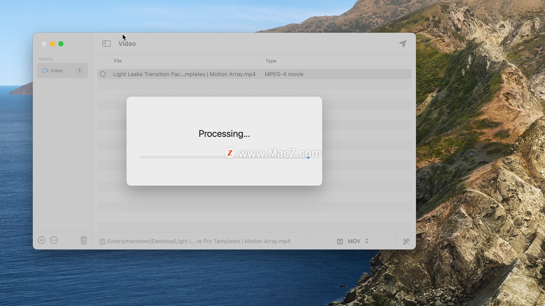Toggle the circle next to Light Leaks file
Screen dimensions: 545x306
(x=103, y=74)
